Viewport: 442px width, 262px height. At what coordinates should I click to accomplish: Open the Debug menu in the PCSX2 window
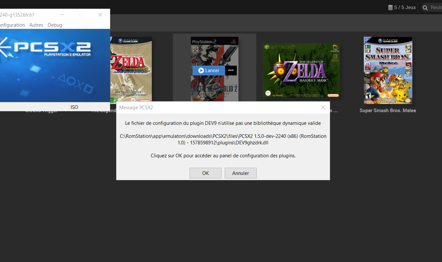55,25
